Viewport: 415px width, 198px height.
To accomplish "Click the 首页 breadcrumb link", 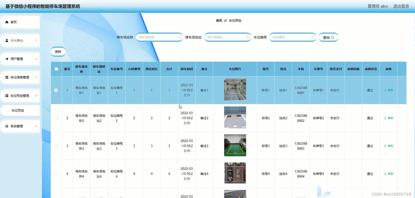I will [219, 21].
